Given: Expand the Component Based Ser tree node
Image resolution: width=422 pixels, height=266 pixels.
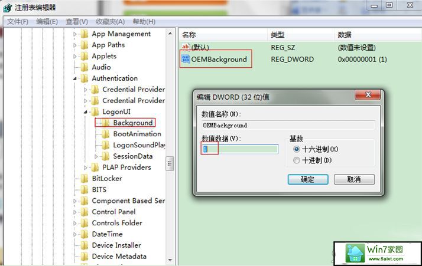Looking at the screenshot, I should click(75, 201).
